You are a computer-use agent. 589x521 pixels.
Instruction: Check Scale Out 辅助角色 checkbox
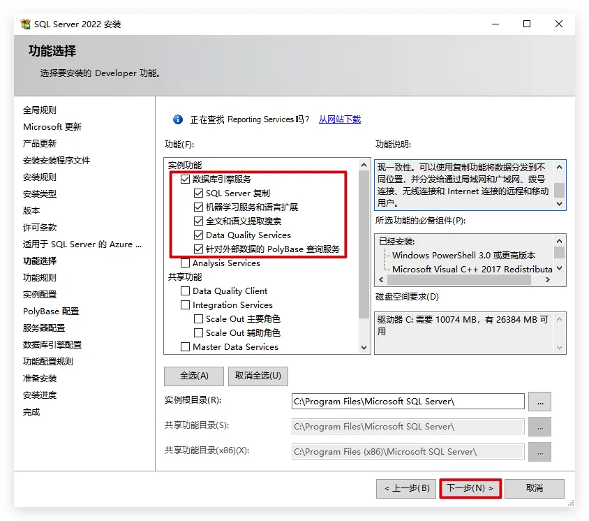click(198, 332)
